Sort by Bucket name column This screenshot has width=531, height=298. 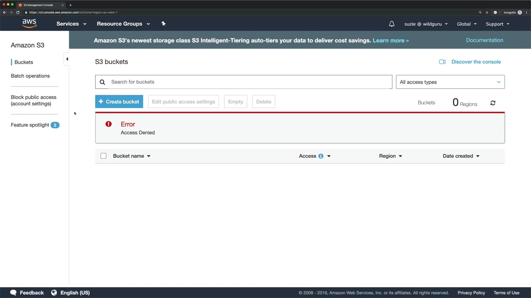pos(132,156)
